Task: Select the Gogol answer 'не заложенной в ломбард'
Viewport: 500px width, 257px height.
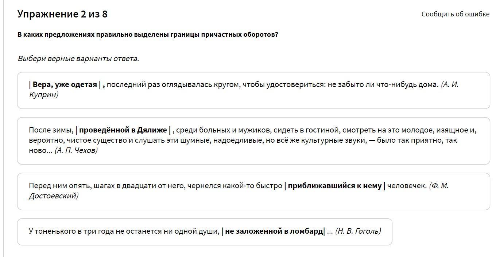Action: point(205,232)
